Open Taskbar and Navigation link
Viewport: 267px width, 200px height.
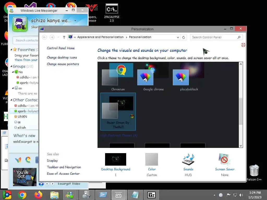pyautogui.click(x=64, y=167)
